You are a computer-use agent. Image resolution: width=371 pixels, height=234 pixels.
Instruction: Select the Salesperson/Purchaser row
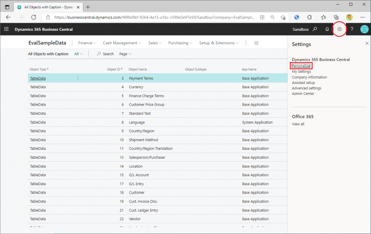(158, 157)
